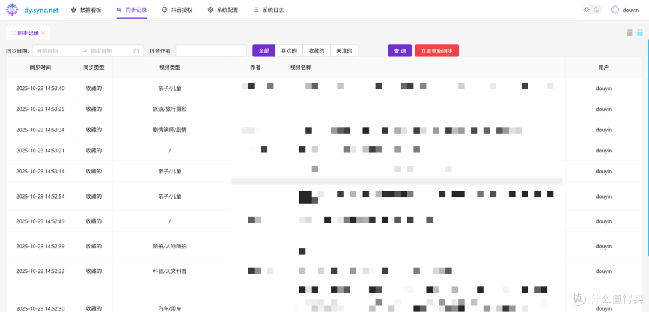This screenshot has width=649, height=312.
Task: Click the 同步时间 column header
Action: click(40, 67)
